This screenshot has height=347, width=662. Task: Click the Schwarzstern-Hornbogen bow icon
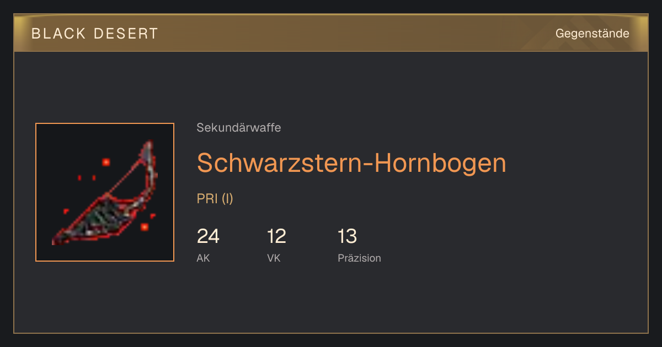click(x=105, y=192)
